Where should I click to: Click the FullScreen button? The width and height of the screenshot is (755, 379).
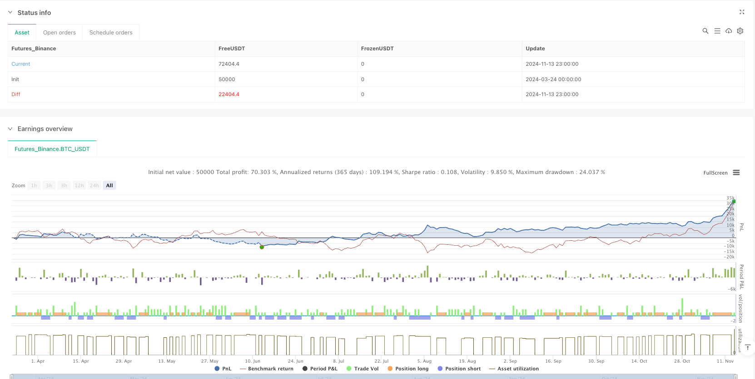click(x=715, y=173)
